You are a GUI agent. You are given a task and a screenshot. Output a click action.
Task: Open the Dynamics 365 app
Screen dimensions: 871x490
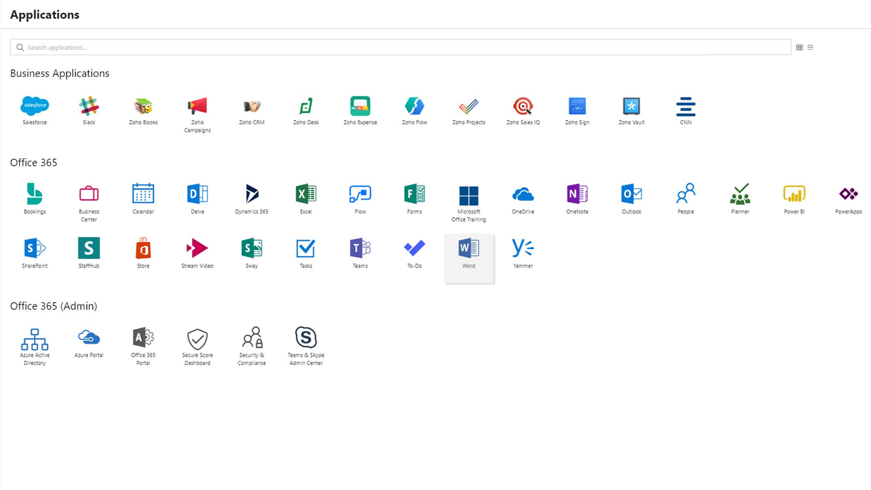(x=252, y=194)
